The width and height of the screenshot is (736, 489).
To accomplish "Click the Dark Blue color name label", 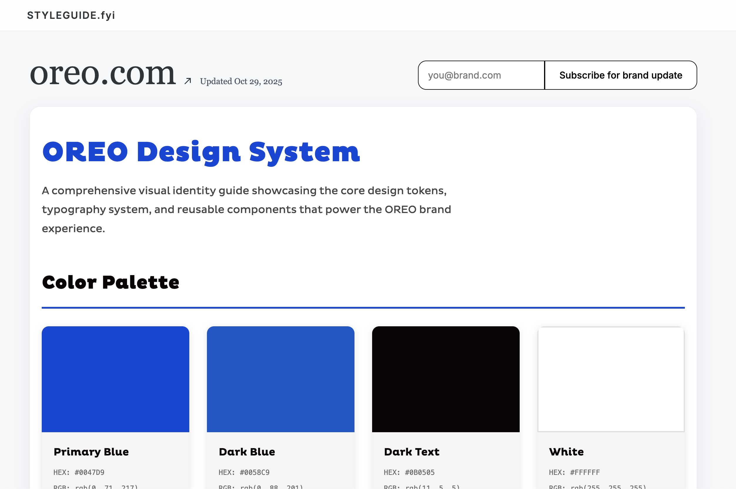I will coord(247,452).
